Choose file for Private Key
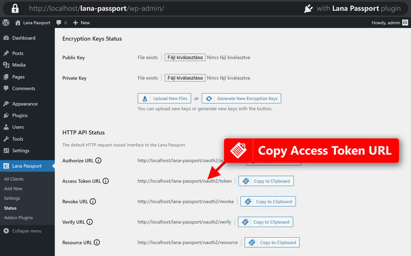The width and height of the screenshot is (411, 256). 185,78
